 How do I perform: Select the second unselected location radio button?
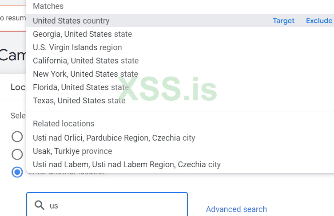17,154
